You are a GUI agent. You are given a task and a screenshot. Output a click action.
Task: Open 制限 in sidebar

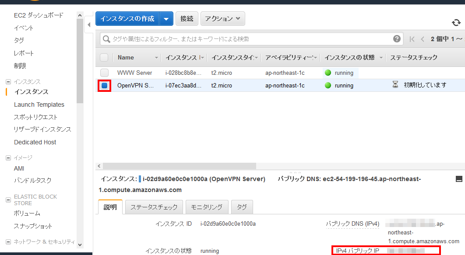coord(20,66)
